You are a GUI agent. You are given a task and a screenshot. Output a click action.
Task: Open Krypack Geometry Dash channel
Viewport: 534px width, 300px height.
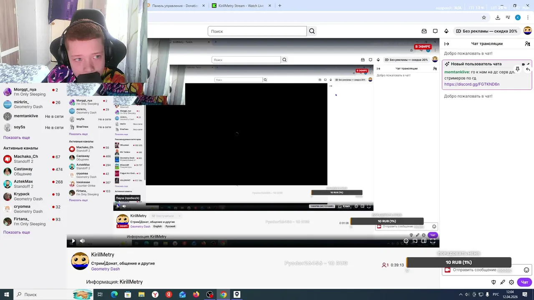coord(33,196)
